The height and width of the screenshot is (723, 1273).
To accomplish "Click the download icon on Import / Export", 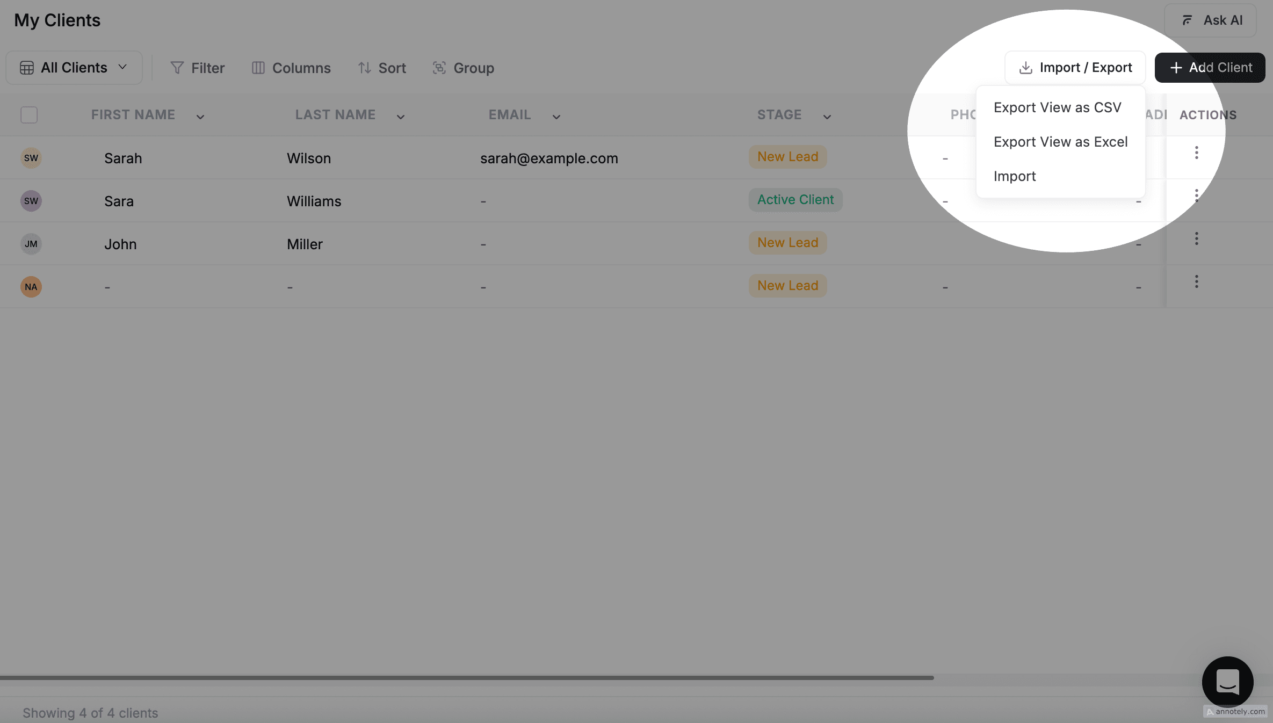I will [1025, 67].
